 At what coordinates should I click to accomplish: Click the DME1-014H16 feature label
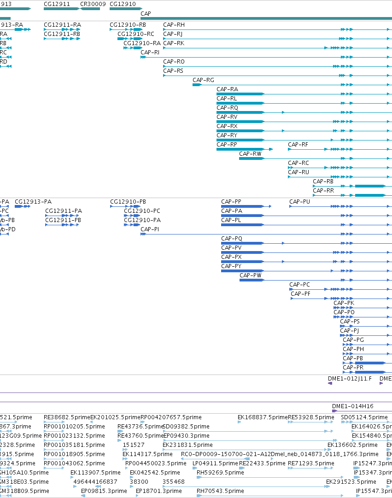[x=352, y=406]
